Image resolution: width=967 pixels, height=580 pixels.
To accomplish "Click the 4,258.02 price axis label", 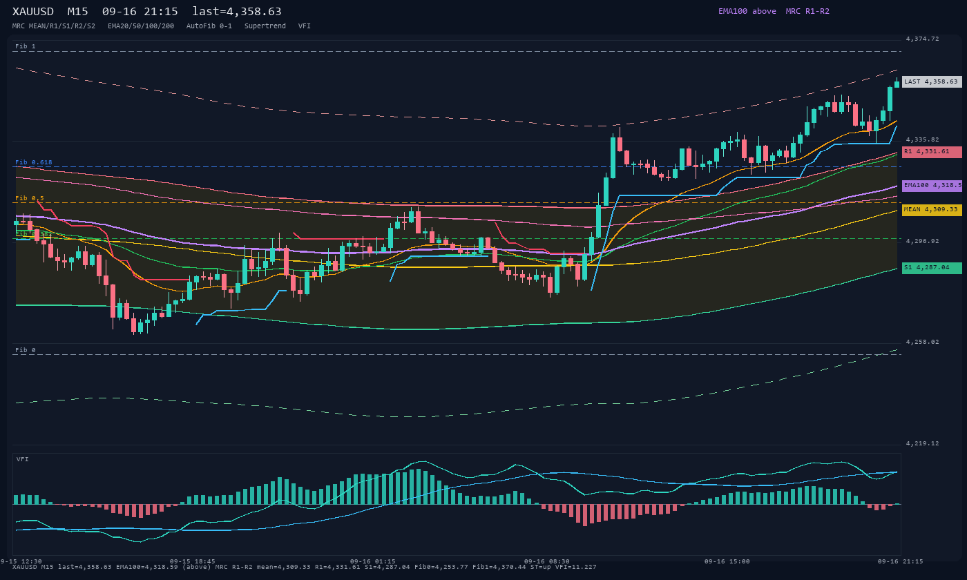I will click(922, 342).
